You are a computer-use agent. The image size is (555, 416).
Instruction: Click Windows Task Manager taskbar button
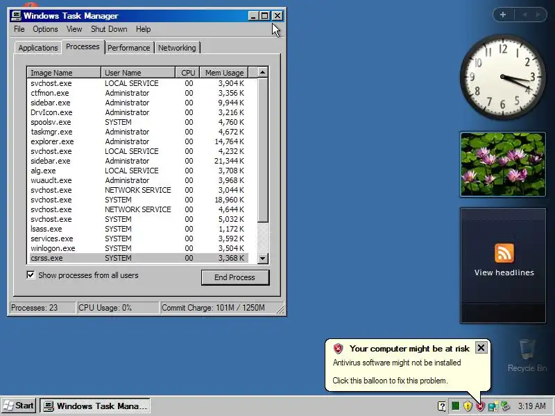(95, 406)
